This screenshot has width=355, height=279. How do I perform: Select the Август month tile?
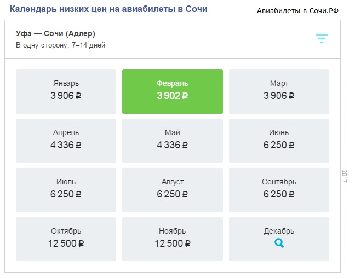tap(172, 190)
